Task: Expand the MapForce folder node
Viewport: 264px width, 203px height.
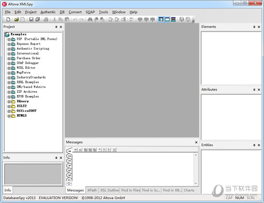Action: [x=9, y=73]
